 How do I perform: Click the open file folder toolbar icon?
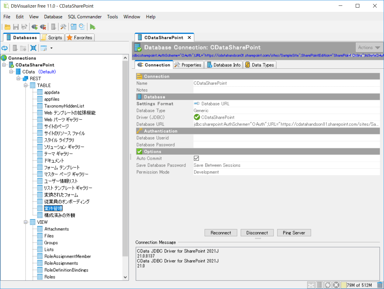click(8, 27)
